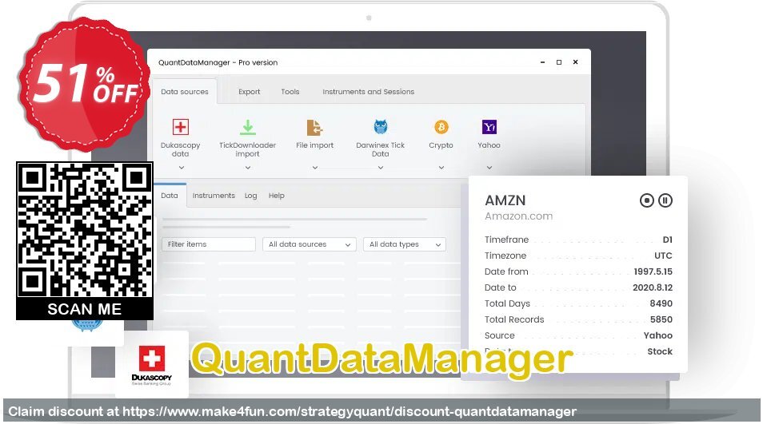Expand the TickDownloader import chevron

[x=248, y=168]
